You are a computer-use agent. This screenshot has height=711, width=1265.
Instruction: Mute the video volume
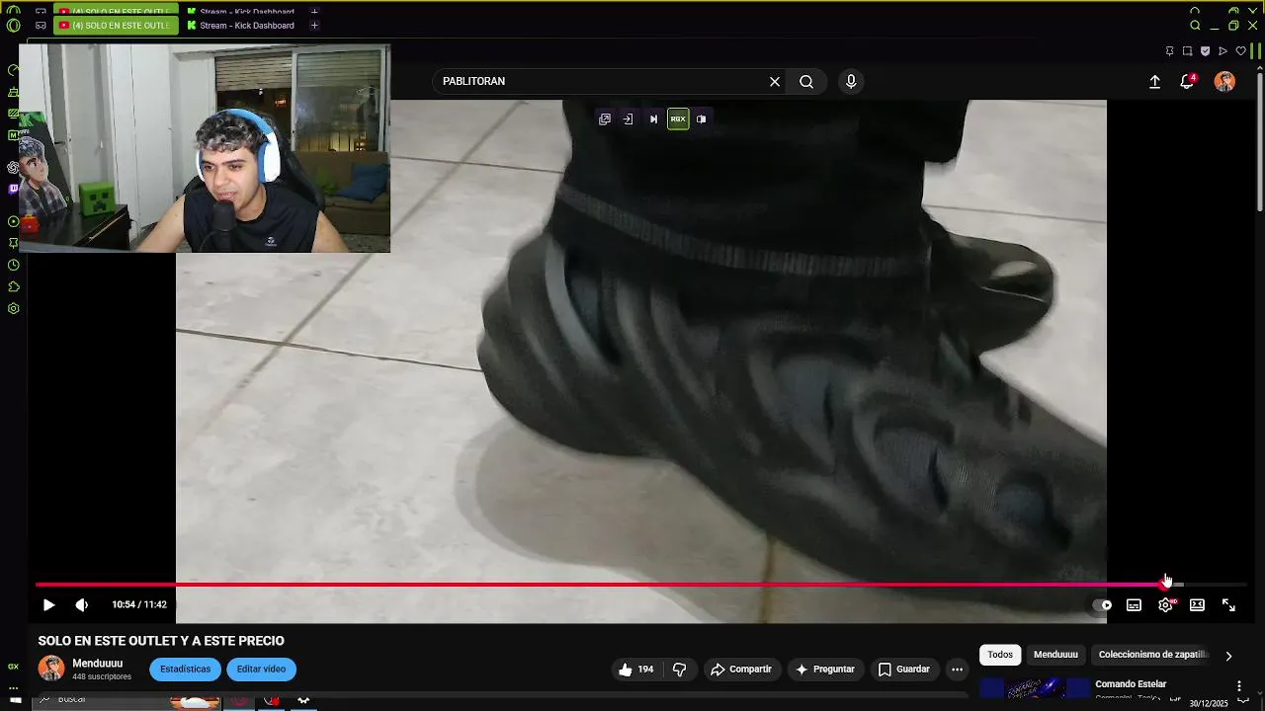tap(82, 605)
